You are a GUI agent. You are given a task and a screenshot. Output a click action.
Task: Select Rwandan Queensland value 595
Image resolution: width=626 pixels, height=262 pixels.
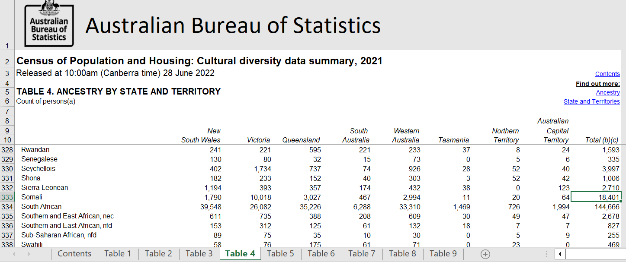click(315, 150)
